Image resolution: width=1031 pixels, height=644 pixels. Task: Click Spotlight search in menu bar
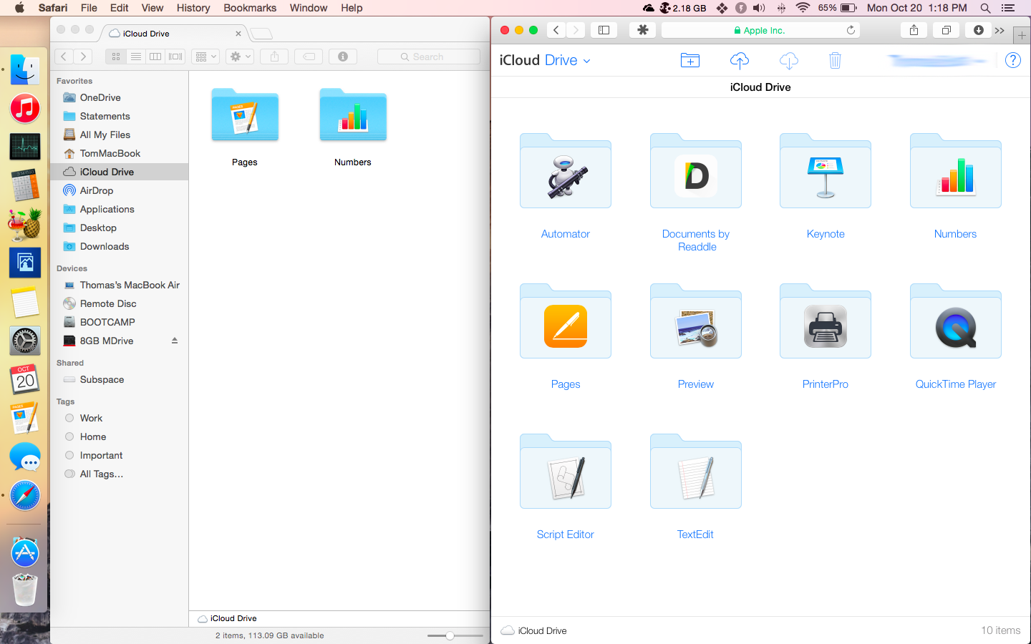tap(985, 8)
